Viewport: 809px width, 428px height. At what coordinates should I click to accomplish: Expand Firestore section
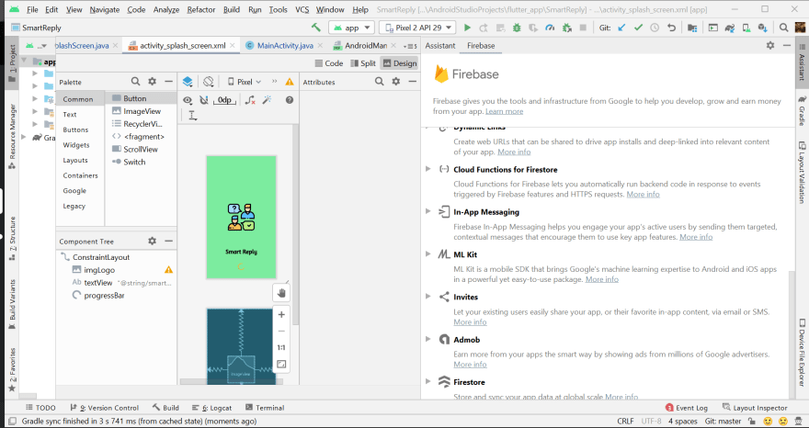point(427,381)
